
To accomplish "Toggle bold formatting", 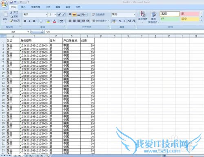I will click(x=25, y=21).
